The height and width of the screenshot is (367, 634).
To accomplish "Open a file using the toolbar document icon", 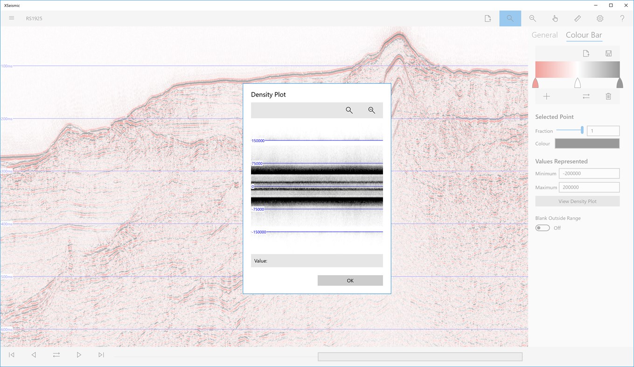I will (488, 18).
